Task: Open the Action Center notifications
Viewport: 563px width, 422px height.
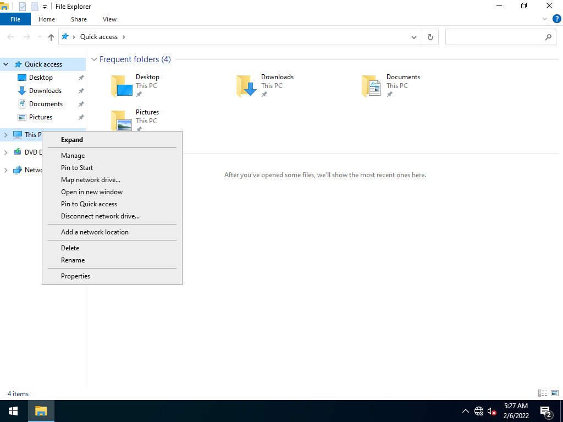Action: pos(546,411)
